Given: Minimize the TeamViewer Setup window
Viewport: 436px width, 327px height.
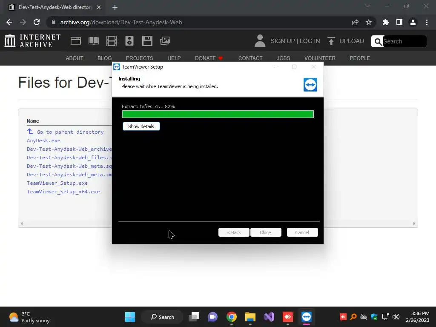Looking at the screenshot, I should [275, 67].
